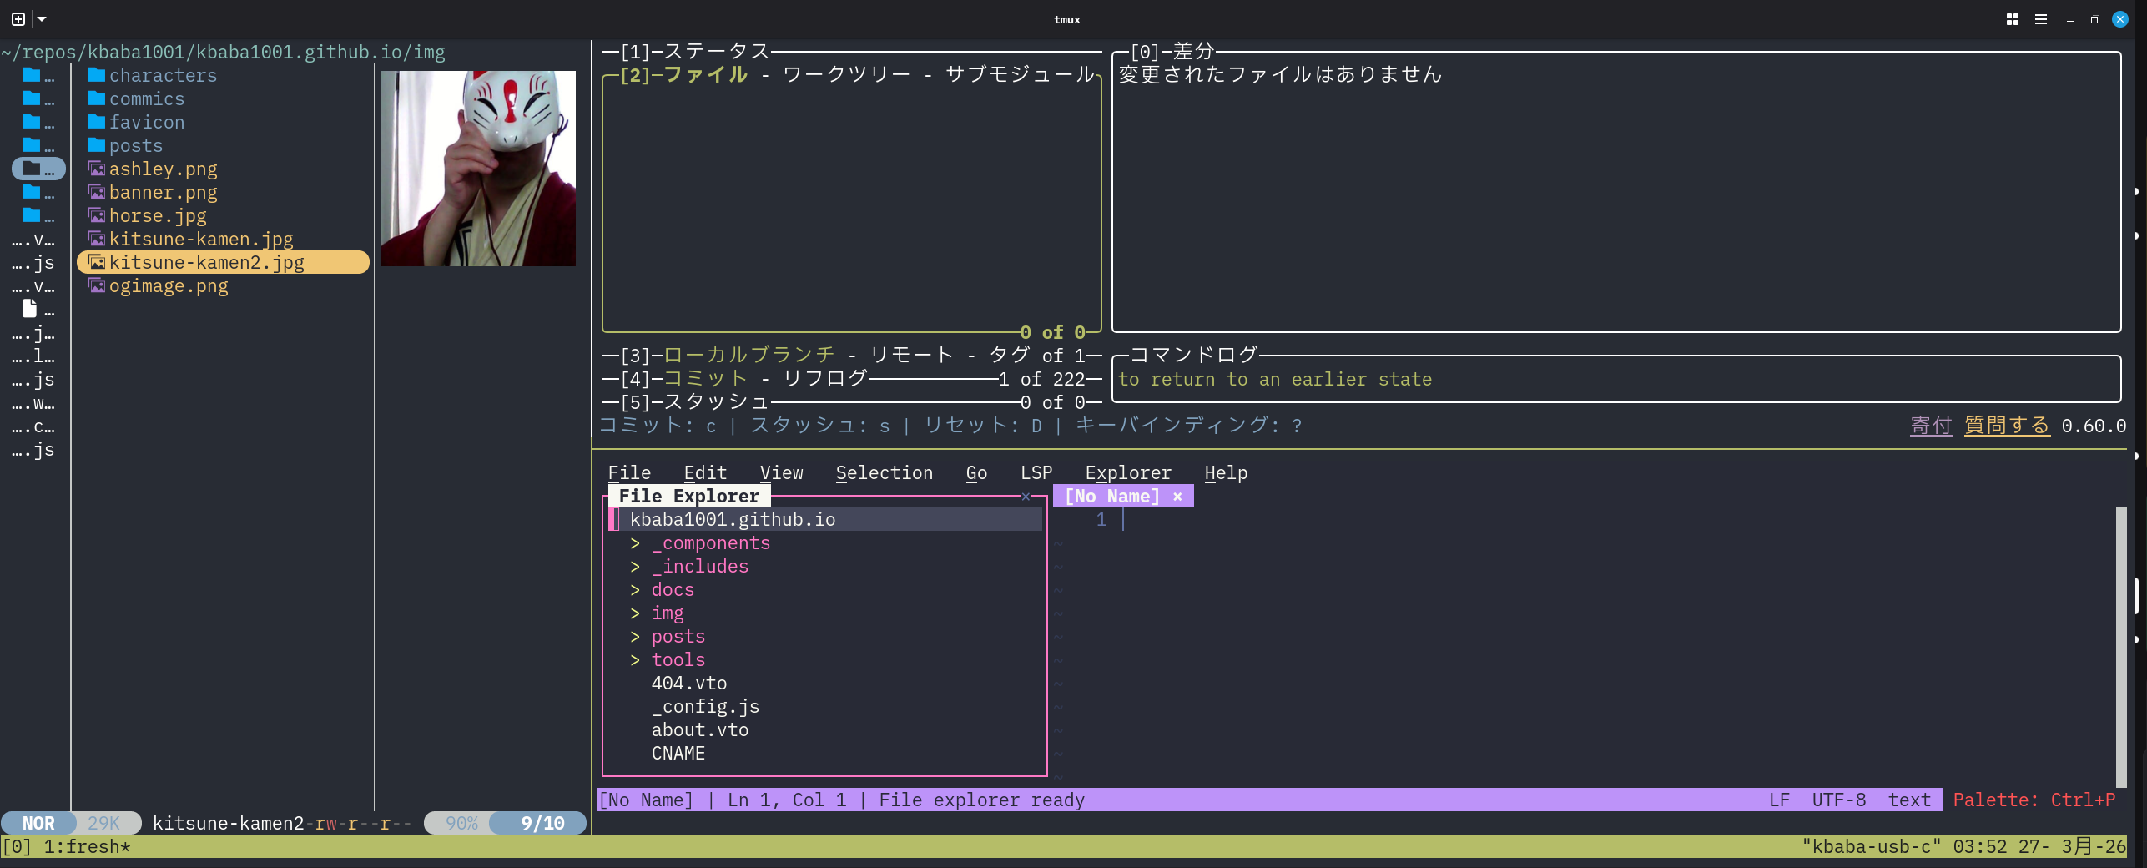Click the grid overview icon in title bar
The width and height of the screenshot is (2147, 868).
(x=2012, y=19)
